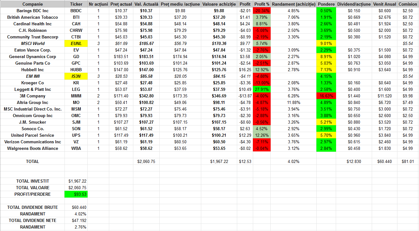Image resolution: width=419 pixels, height=231 pixels.
Task: Click the Sonoco Co. company cell
Action: [33, 129]
